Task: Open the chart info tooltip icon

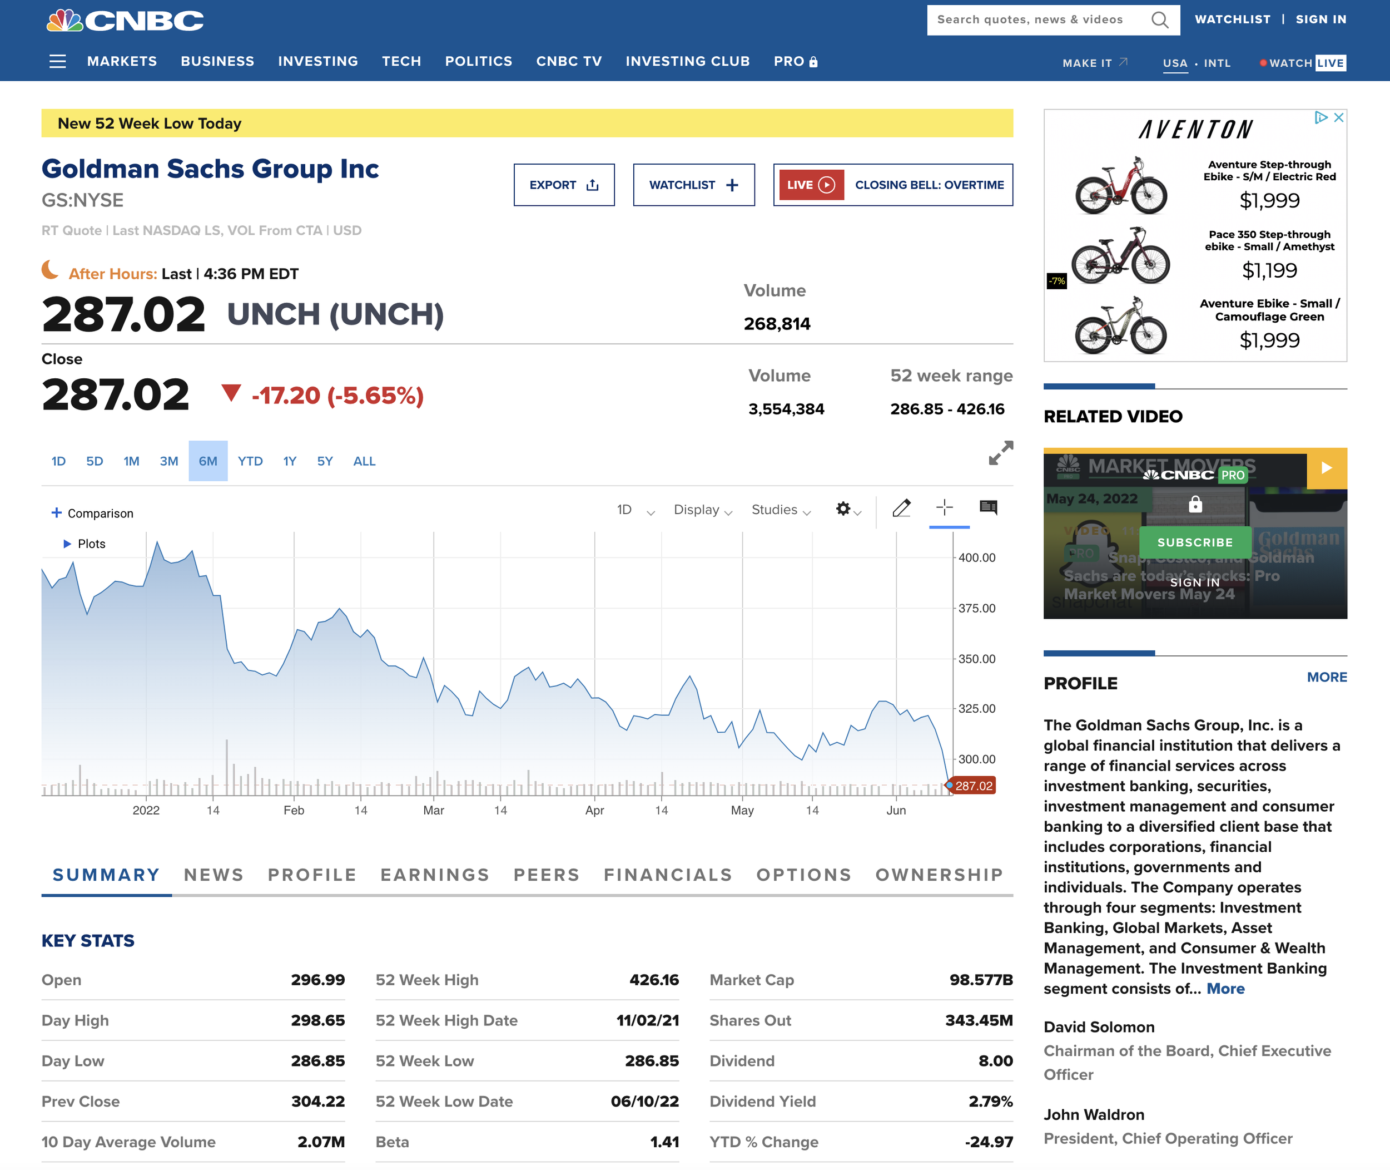Action: (987, 508)
